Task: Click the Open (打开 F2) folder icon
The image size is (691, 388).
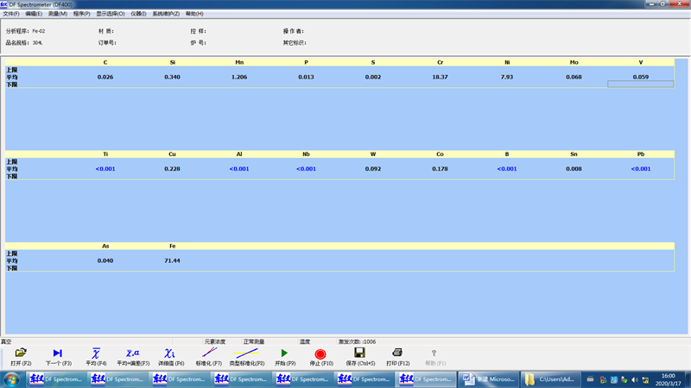Action: pyautogui.click(x=21, y=354)
